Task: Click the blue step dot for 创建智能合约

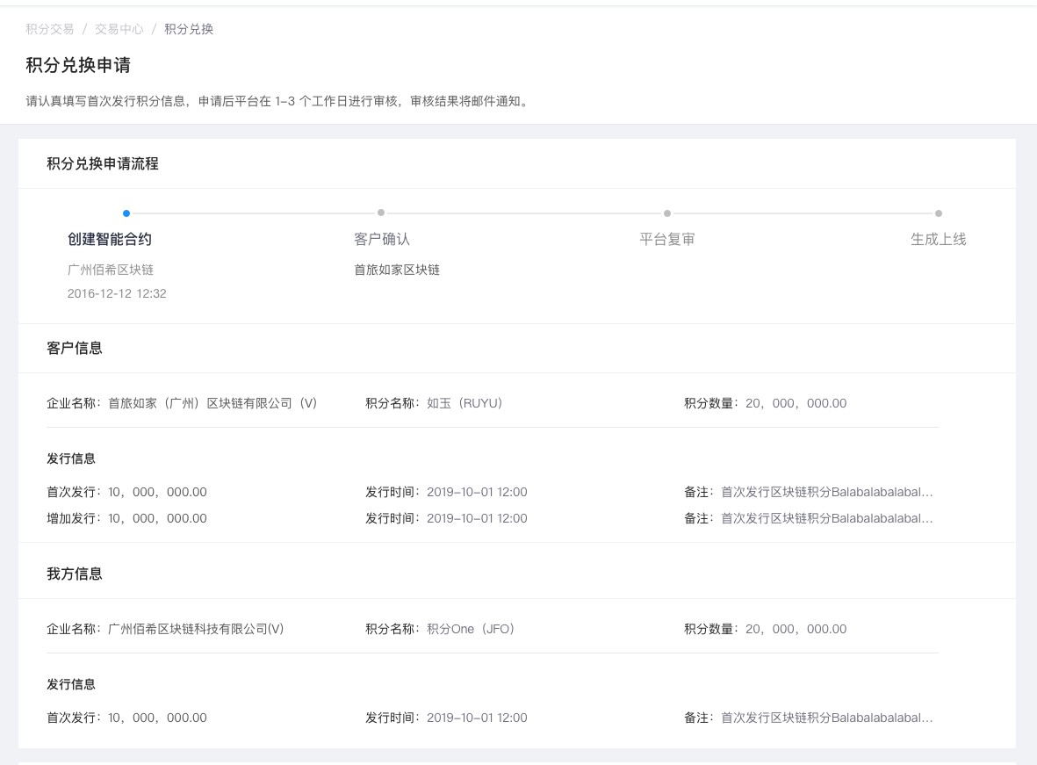Action: pos(126,213)
